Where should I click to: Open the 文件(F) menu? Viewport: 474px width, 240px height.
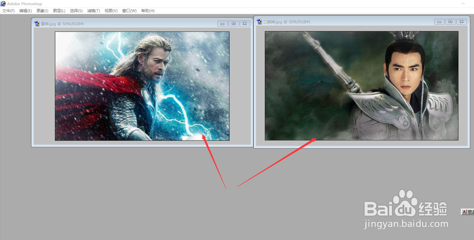tap(8, 11)
